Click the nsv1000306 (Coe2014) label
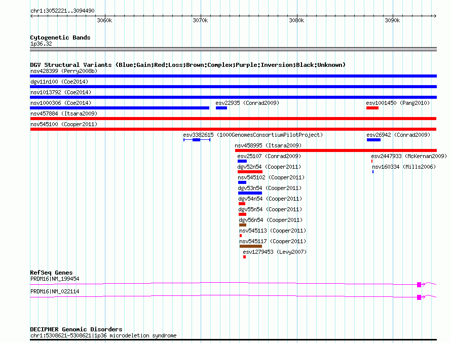The height and width of the screenshot is (343, 451). 61,103
